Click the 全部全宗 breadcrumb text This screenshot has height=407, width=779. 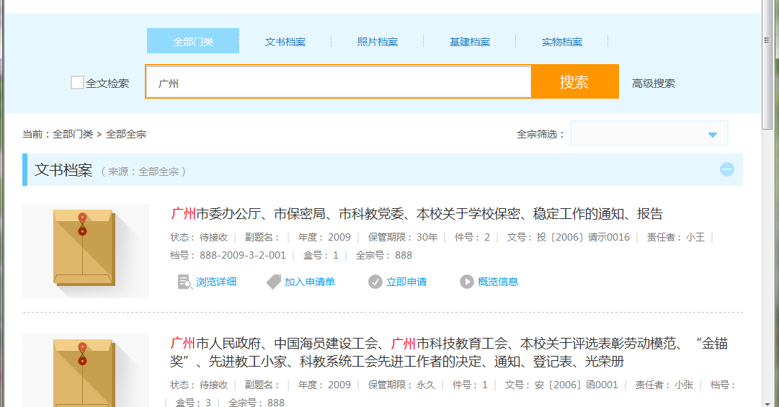(x=126, y=134)
